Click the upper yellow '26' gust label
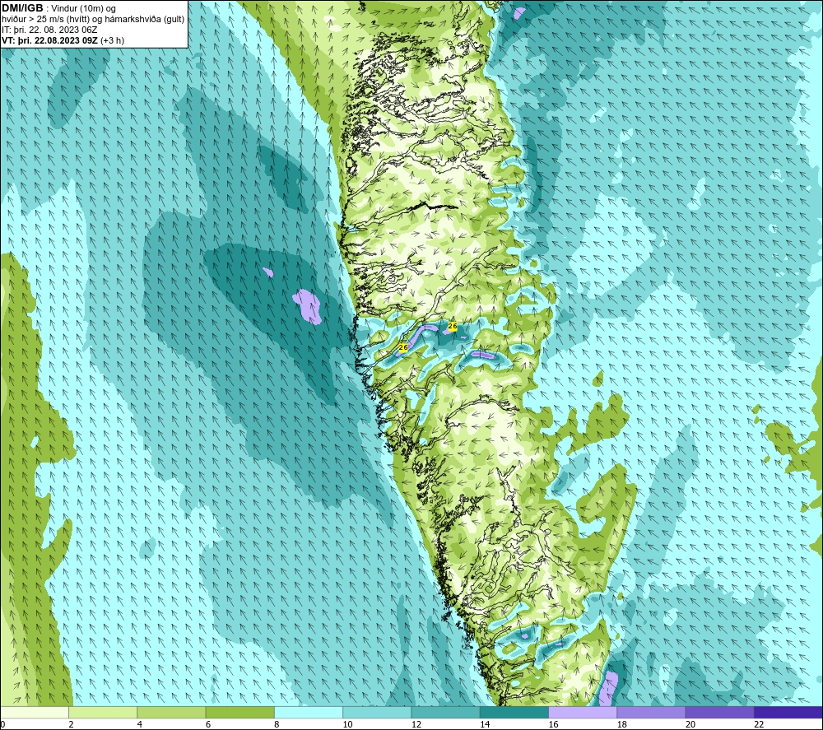Viewport: 823px width, 730px height. click(453, 327)
